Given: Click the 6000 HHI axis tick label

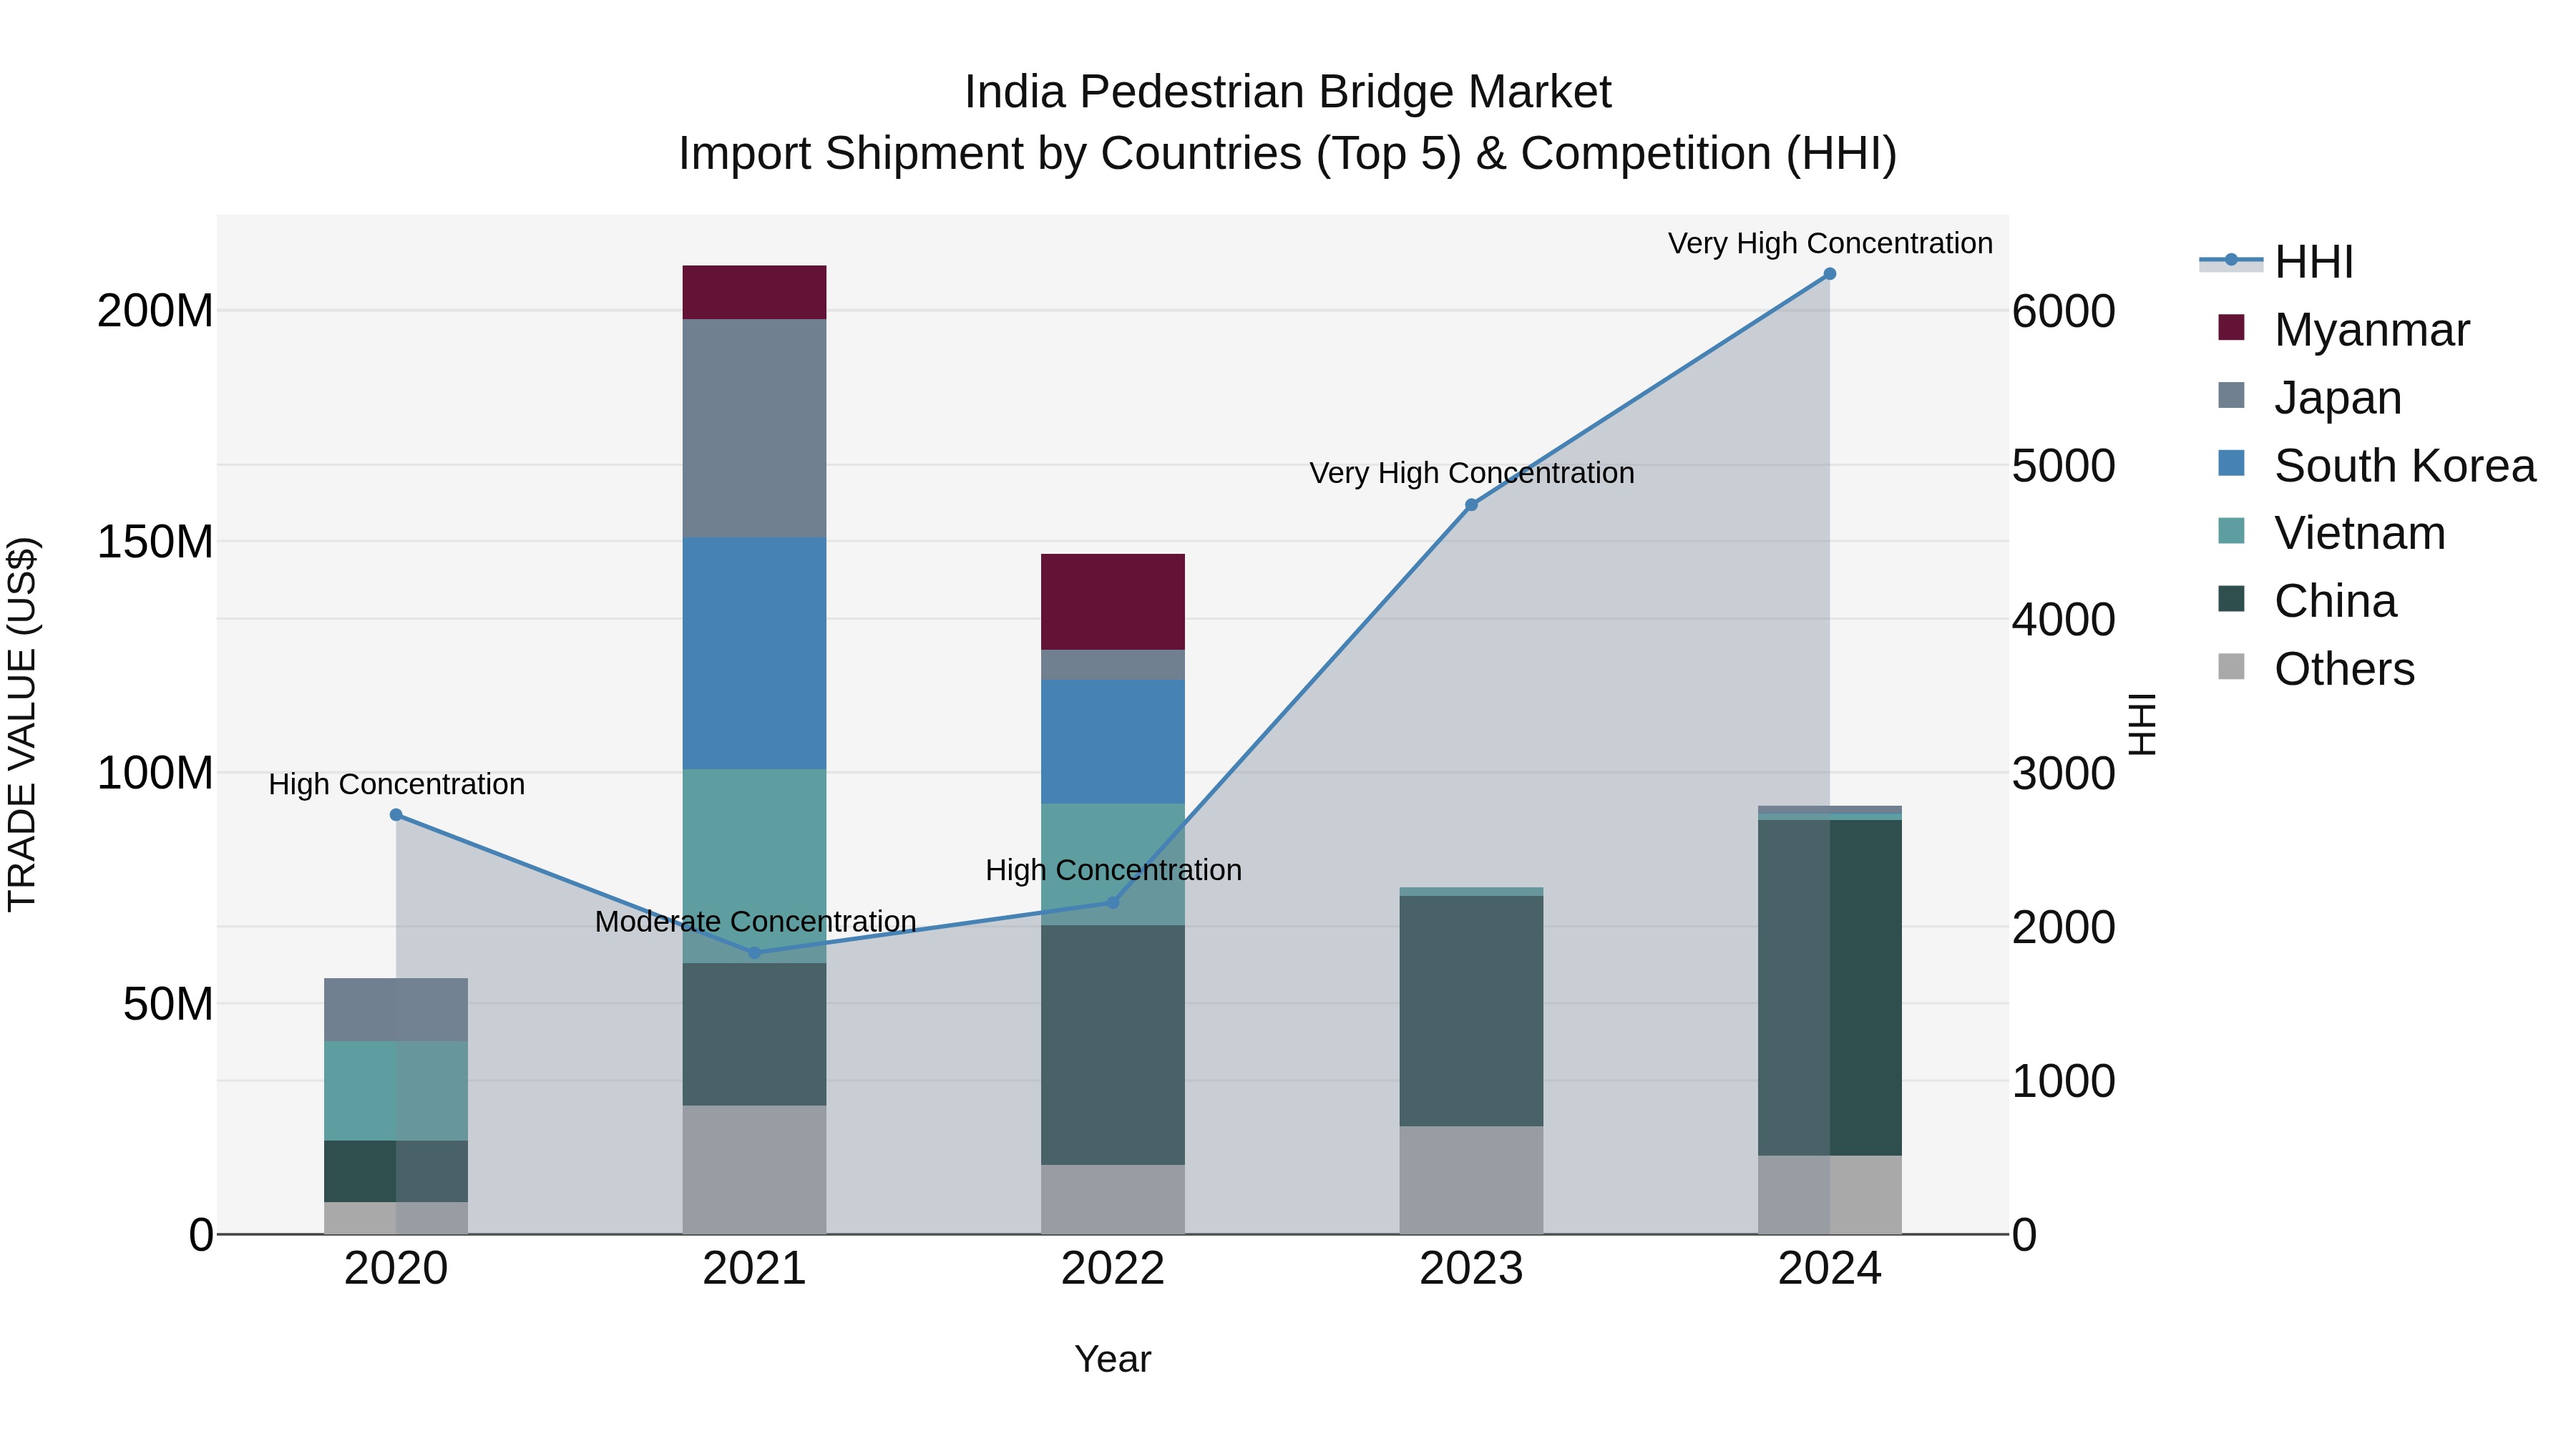Looking at the screenshot, I should pos(2064,311).
